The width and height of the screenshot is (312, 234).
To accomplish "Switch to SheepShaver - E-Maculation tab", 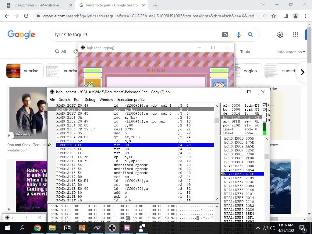I will click(36, 5).
